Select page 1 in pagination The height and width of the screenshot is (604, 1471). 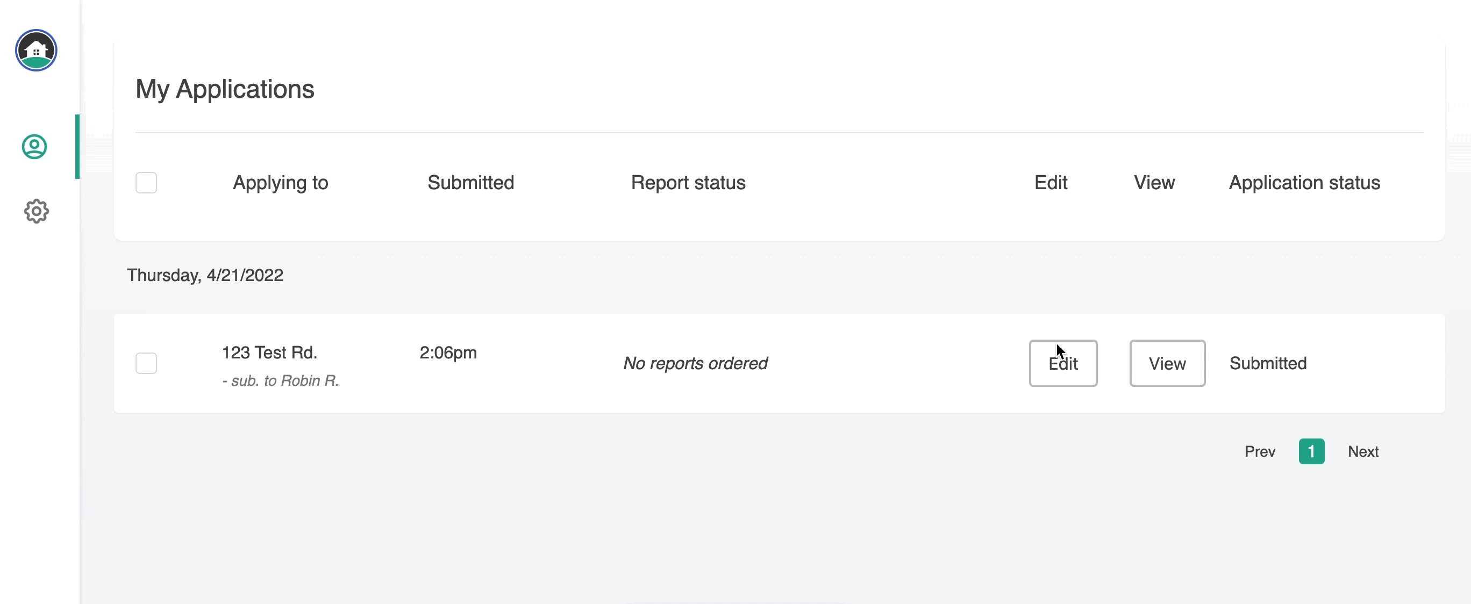[1311, 451]
